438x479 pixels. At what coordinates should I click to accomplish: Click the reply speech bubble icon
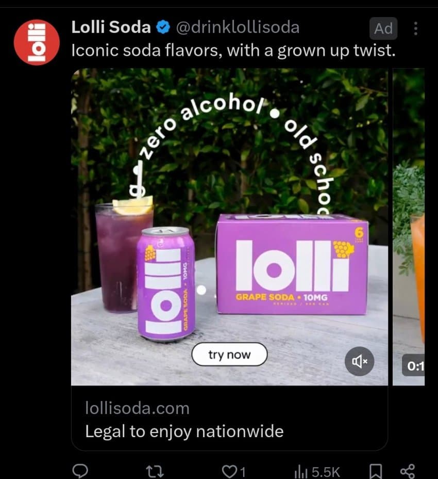pos(80,471)
